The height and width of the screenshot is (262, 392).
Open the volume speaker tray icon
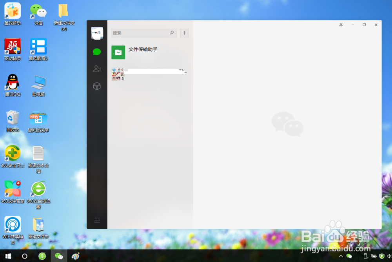pos(389,256)
